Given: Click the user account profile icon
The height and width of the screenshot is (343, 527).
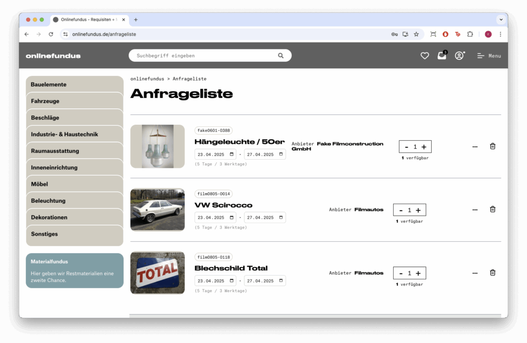Looking at the screenshot, I should [x=459, y=55].
